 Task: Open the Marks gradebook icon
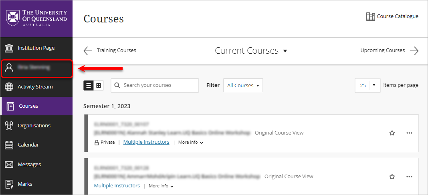coord(9,184)
